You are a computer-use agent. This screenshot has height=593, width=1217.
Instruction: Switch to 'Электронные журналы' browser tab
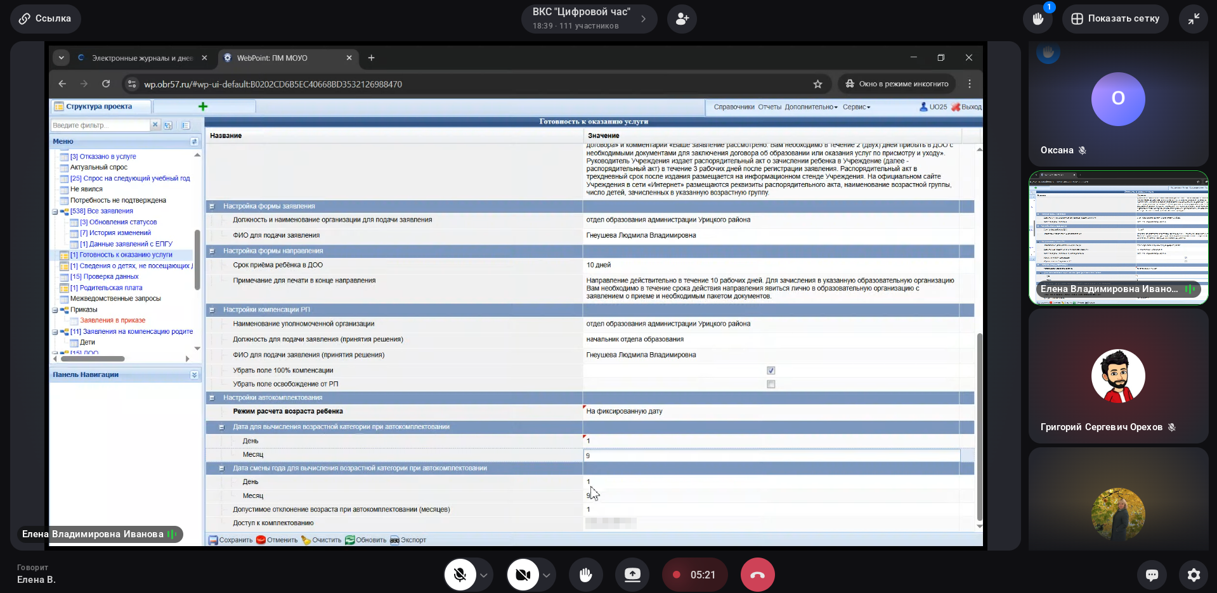(141, 58)
